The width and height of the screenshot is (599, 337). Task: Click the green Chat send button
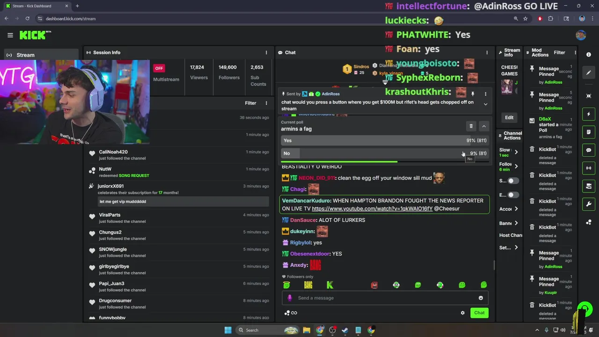click(x=479, y=313)
